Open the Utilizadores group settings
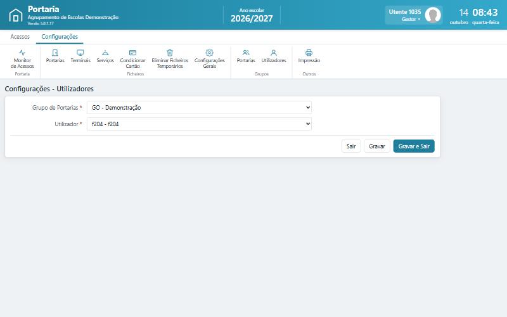Screen dimensions: 507x317 [274, 56]
